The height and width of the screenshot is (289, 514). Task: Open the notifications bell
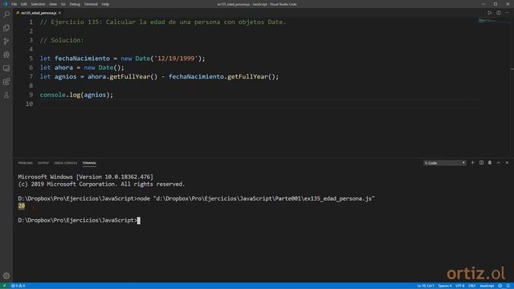point(508,286)
